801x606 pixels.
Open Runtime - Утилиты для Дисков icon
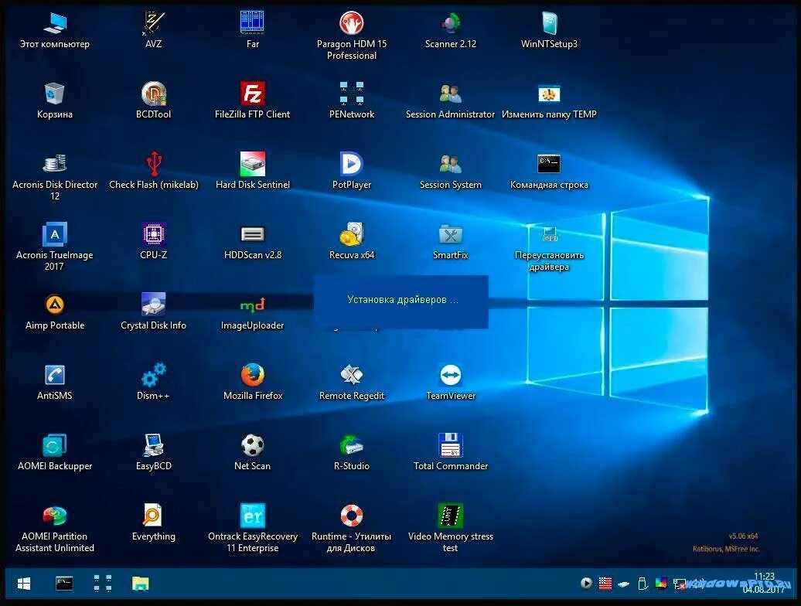[352, 528]
